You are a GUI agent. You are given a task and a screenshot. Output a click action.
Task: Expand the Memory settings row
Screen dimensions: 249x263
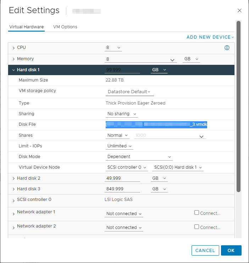pos(14,59)
